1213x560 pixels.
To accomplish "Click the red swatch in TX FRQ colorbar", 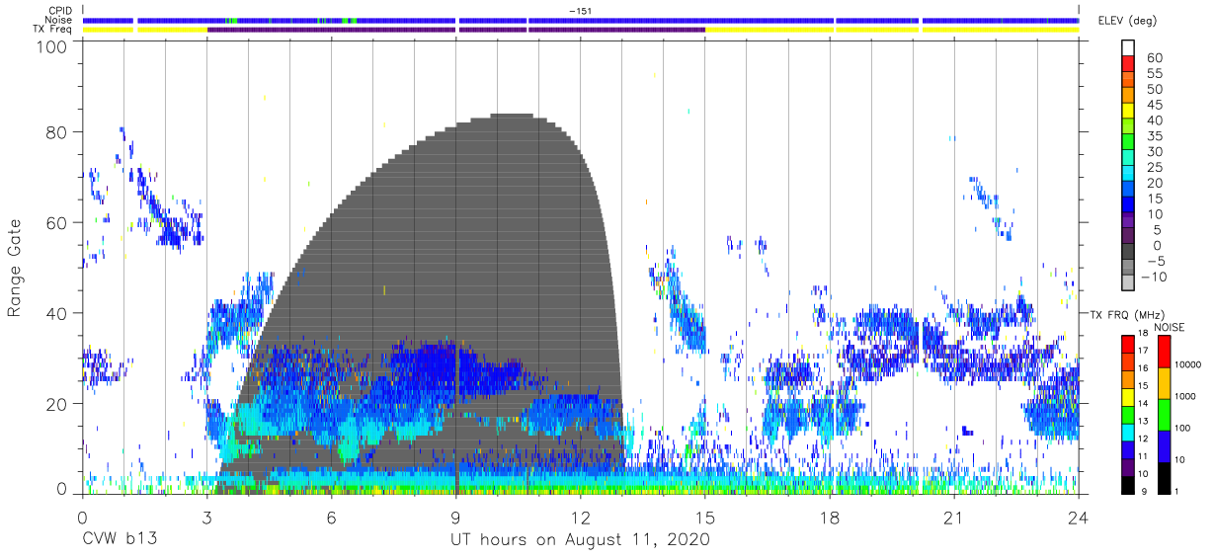I will [1130, 344].
